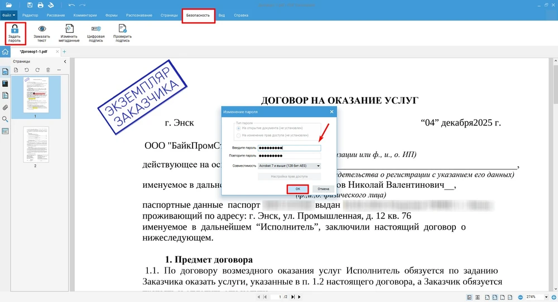Viewport: 558px width, 302px height.
Task: Open the 'Файл' dropdown menu
Action: (8, 15)
